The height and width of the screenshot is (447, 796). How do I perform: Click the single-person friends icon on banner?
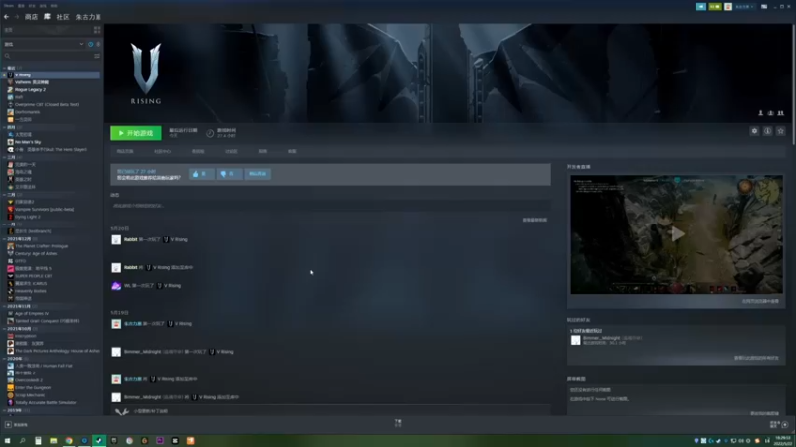pyautogui.click(x=760, y=113)
